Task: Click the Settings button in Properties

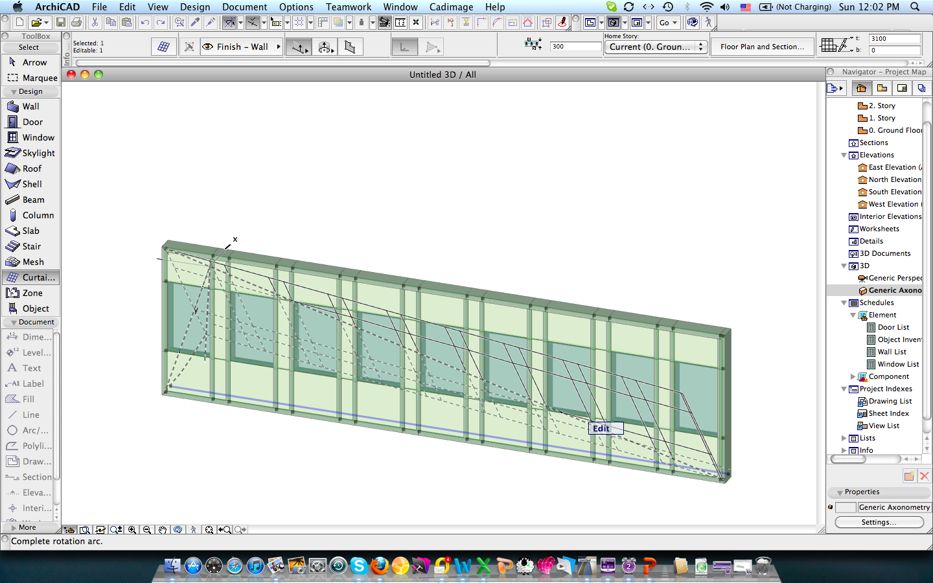Action: [x=879, y=522]
